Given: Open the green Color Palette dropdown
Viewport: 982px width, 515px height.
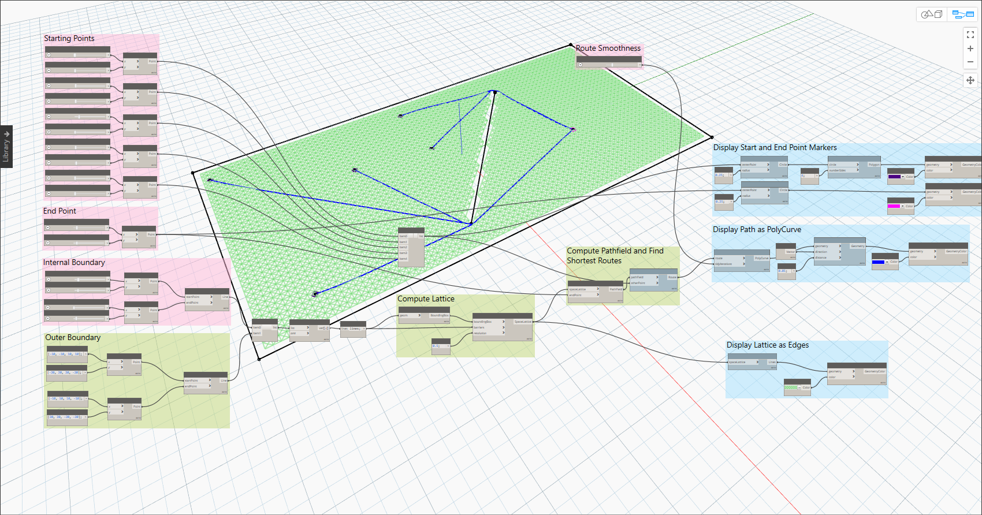Looking at the screenshot, I should point(799,387).
